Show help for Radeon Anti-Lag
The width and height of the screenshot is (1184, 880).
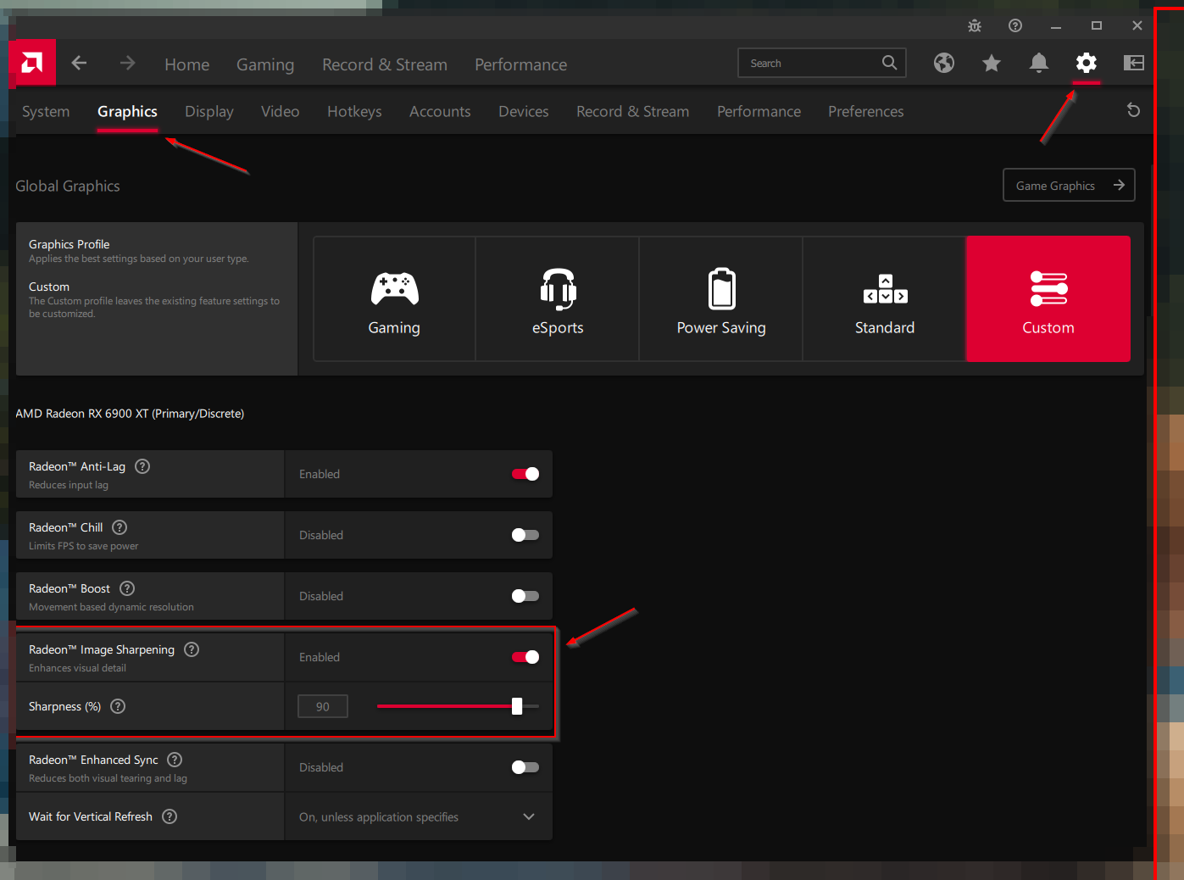pyautogui.click(x=142, y=466)
